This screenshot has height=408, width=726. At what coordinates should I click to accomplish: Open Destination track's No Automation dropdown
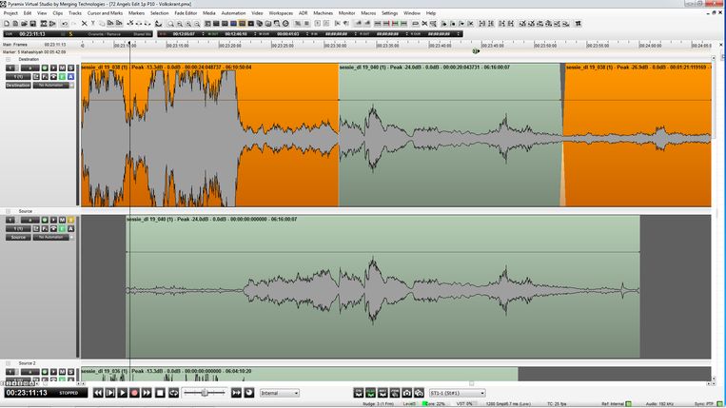52,85
